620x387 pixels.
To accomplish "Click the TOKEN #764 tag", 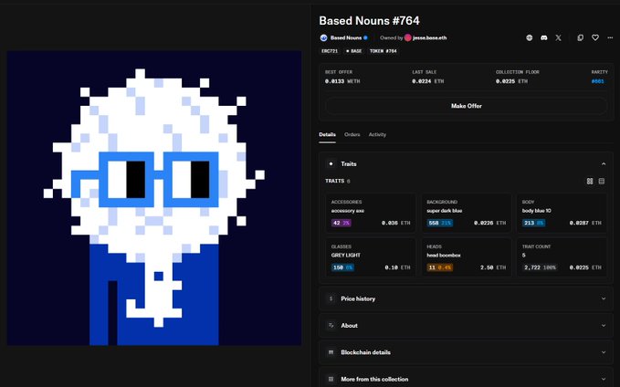I will (384, 51).
